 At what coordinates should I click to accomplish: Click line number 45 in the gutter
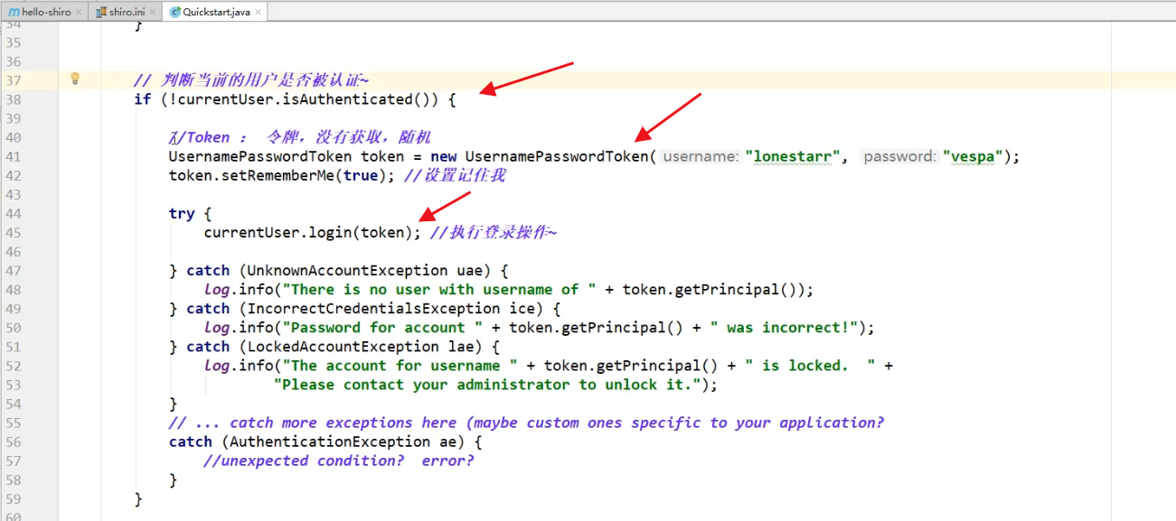(x=13, y=232)
